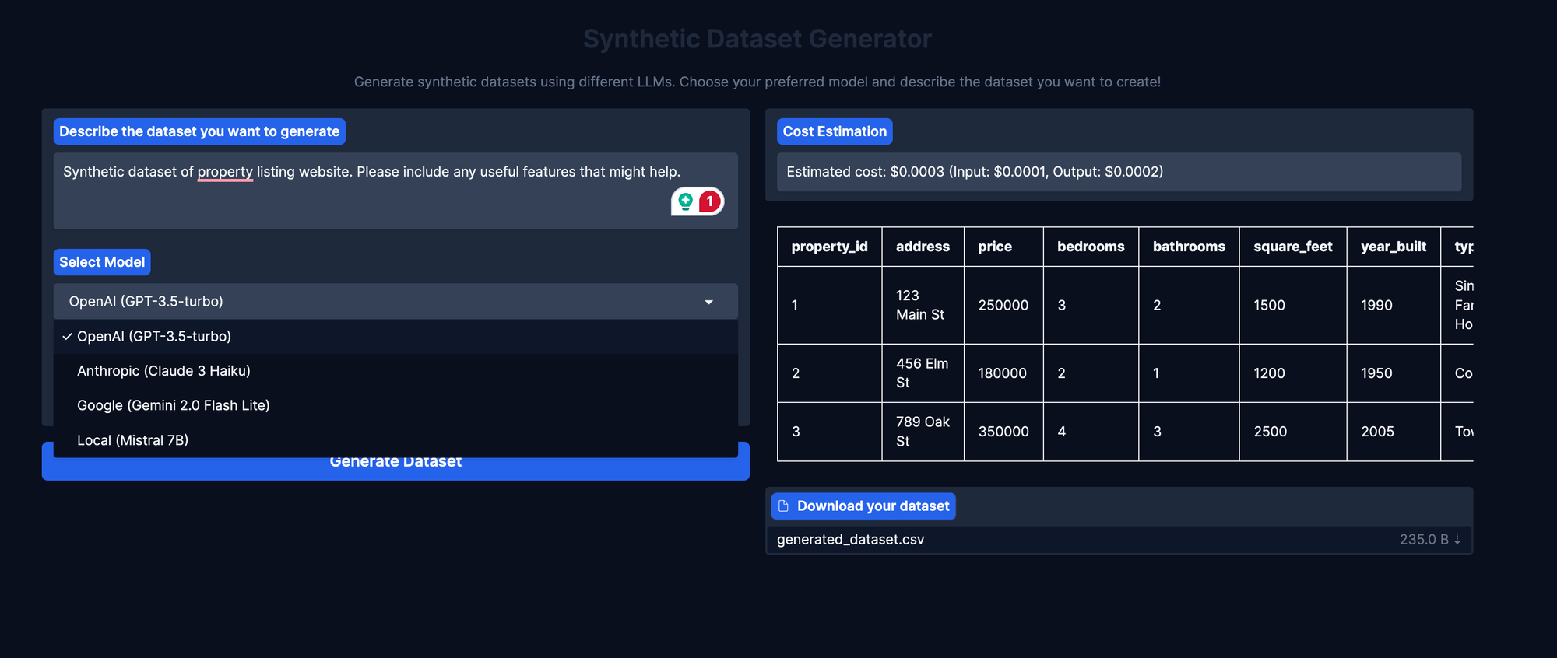Click the square_feet cell showing 1200

pyautogui.click(x=1293, y=373)
